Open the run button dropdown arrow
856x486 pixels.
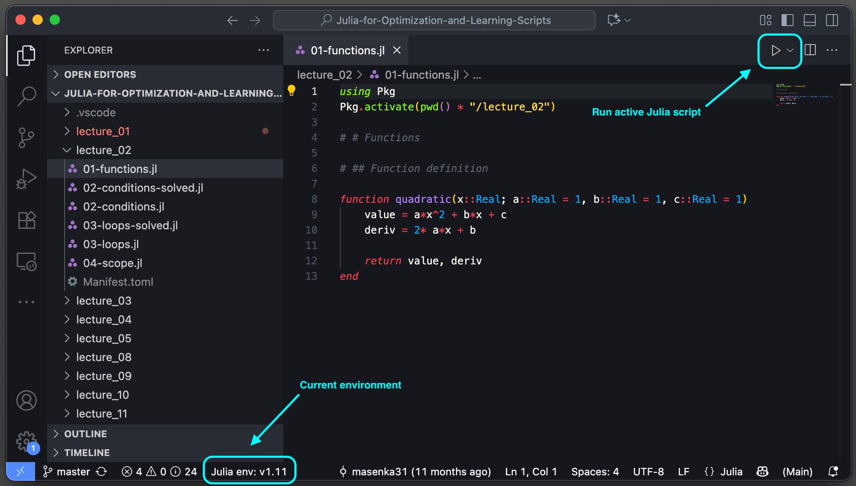[790, 50]
